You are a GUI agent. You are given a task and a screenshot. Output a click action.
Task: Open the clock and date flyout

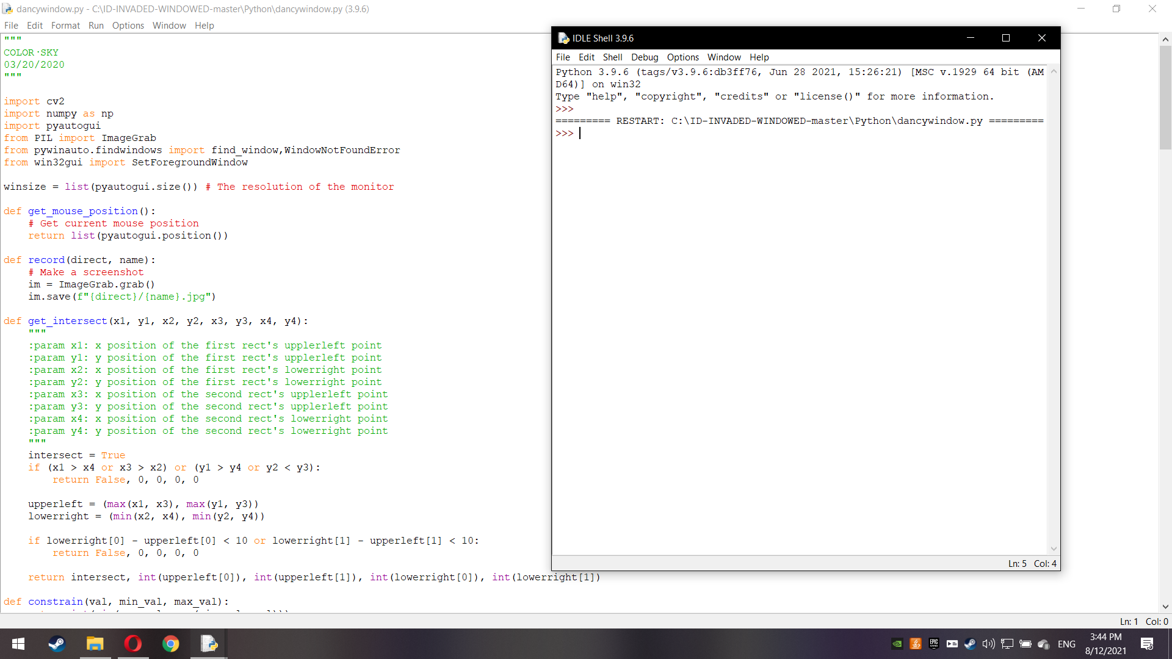click(x=1105, y=644)
